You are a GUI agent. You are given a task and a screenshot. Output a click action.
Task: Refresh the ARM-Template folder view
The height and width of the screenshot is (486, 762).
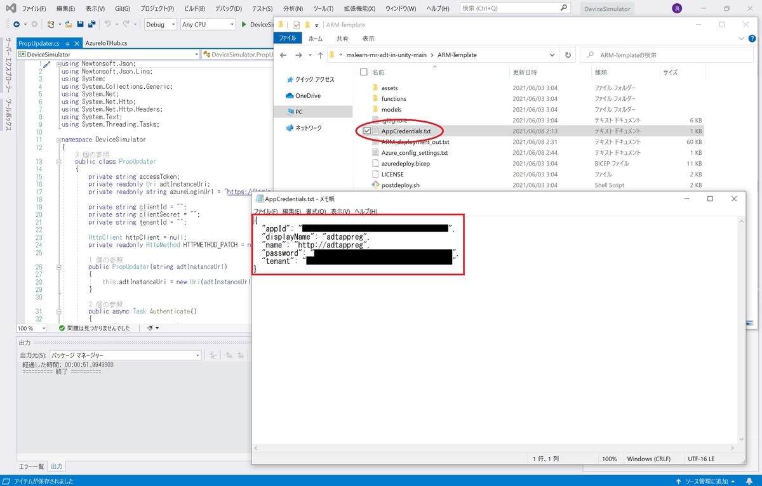click(568, 55)
